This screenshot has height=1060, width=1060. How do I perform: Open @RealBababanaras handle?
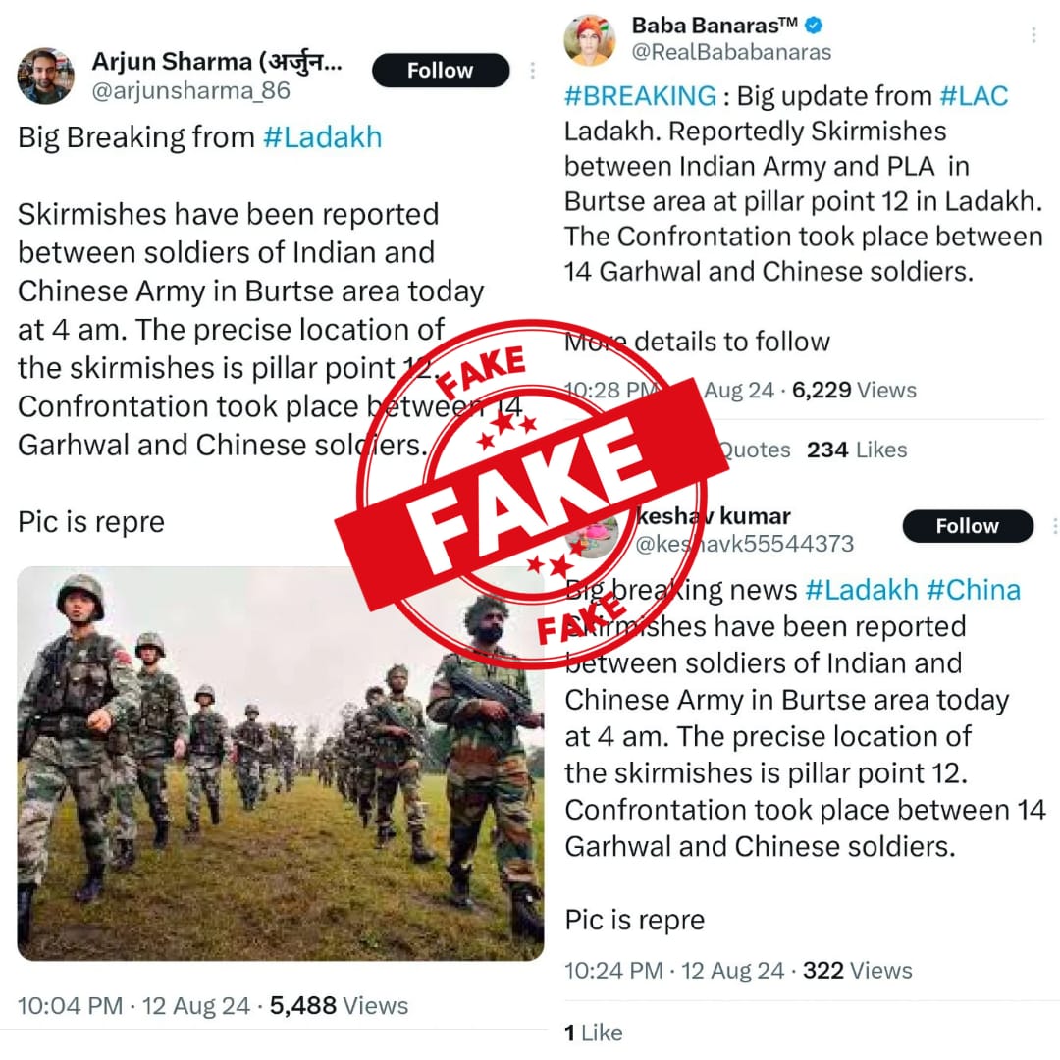[731, 52]
